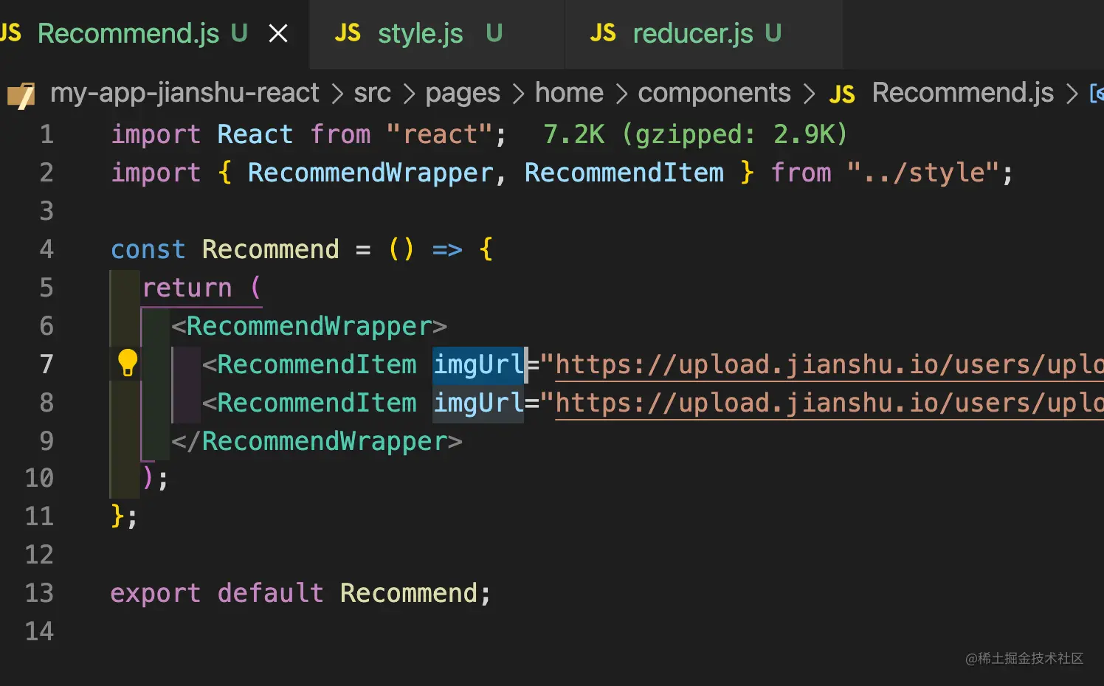Click the folder icon in breadcrumb
The height and width of the screenshot is (686, 1104).
coord(21,95)
